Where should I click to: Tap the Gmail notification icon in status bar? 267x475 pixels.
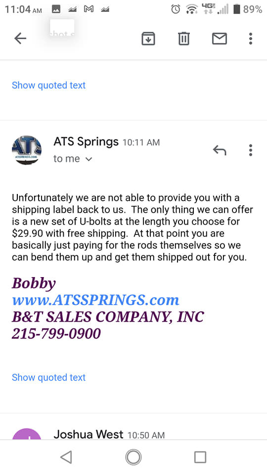point(89,9)
